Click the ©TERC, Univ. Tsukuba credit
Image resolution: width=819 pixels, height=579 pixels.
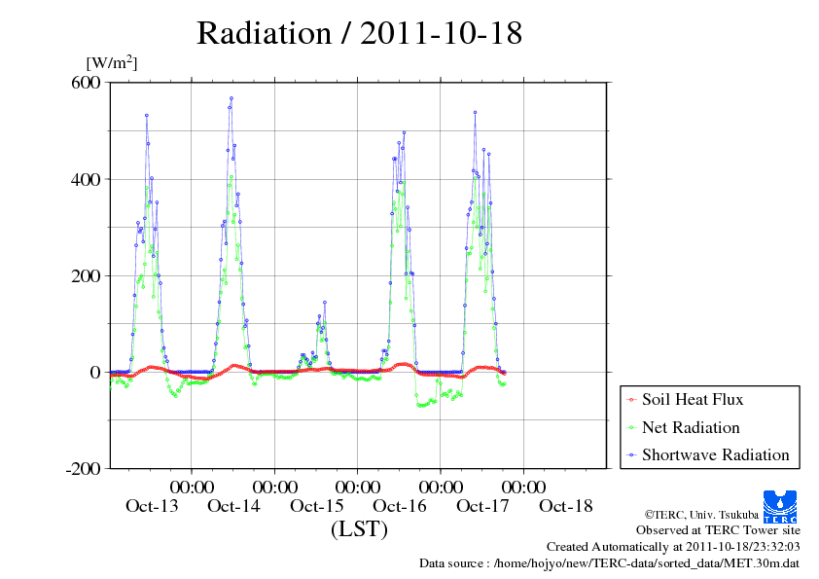(x=701, y=515)
